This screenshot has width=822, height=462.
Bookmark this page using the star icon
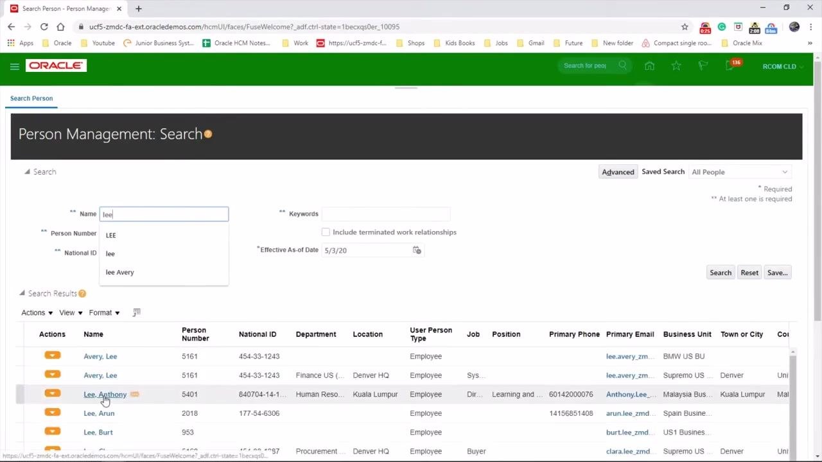[685, 27]
